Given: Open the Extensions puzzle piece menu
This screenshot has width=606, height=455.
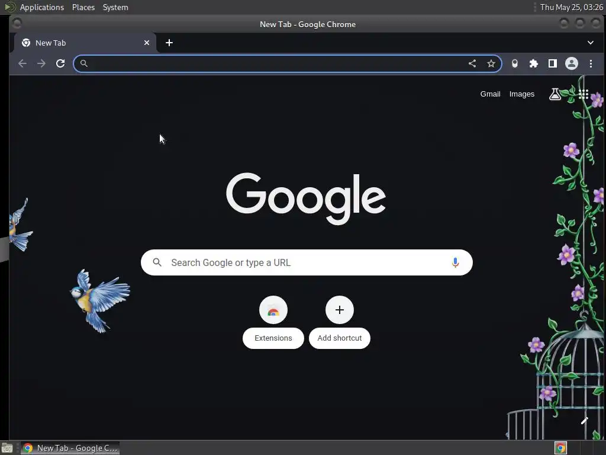Looking at the screenshot, I should 534,63.
